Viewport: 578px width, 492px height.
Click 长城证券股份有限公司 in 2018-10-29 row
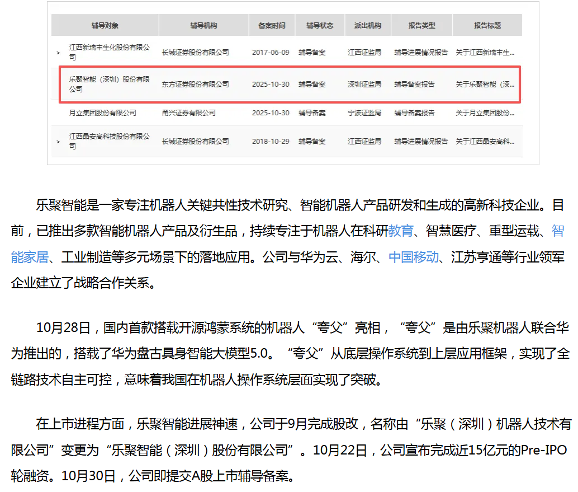pos(196,142)
